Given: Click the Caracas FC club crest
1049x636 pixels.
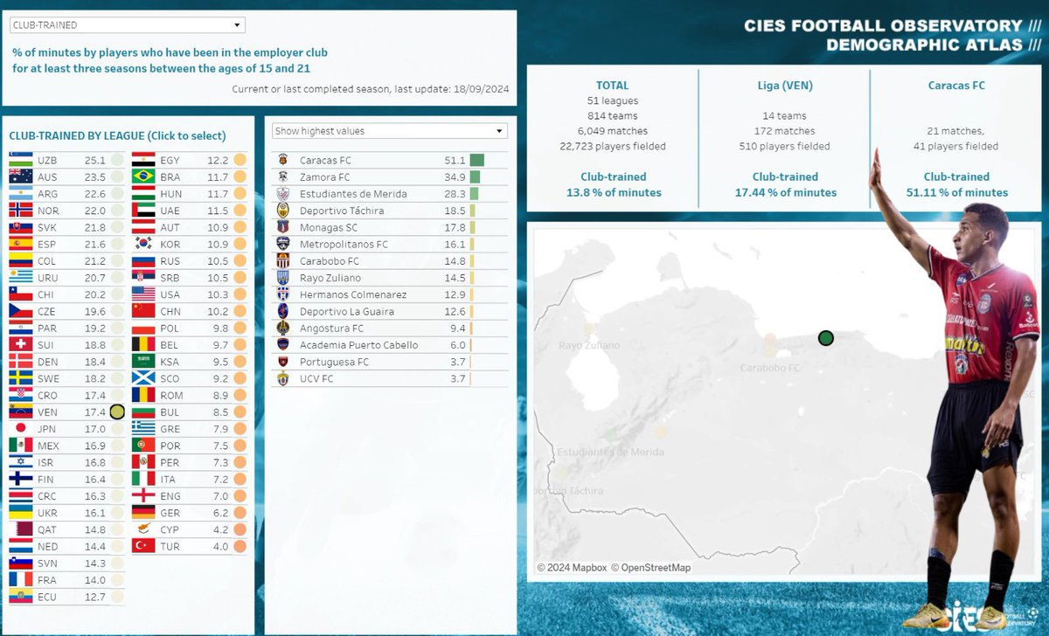Looking at the screenshot, I should click(x=282, y=161).
